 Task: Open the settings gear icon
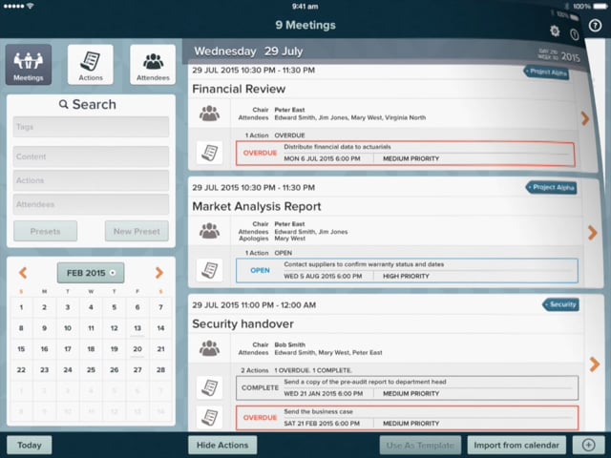click(555, 31)
